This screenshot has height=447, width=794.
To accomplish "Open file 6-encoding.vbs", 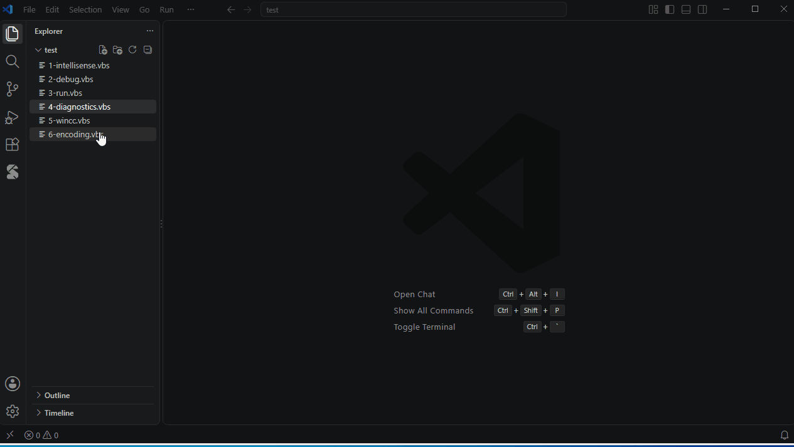I will [x=93, y=134].
